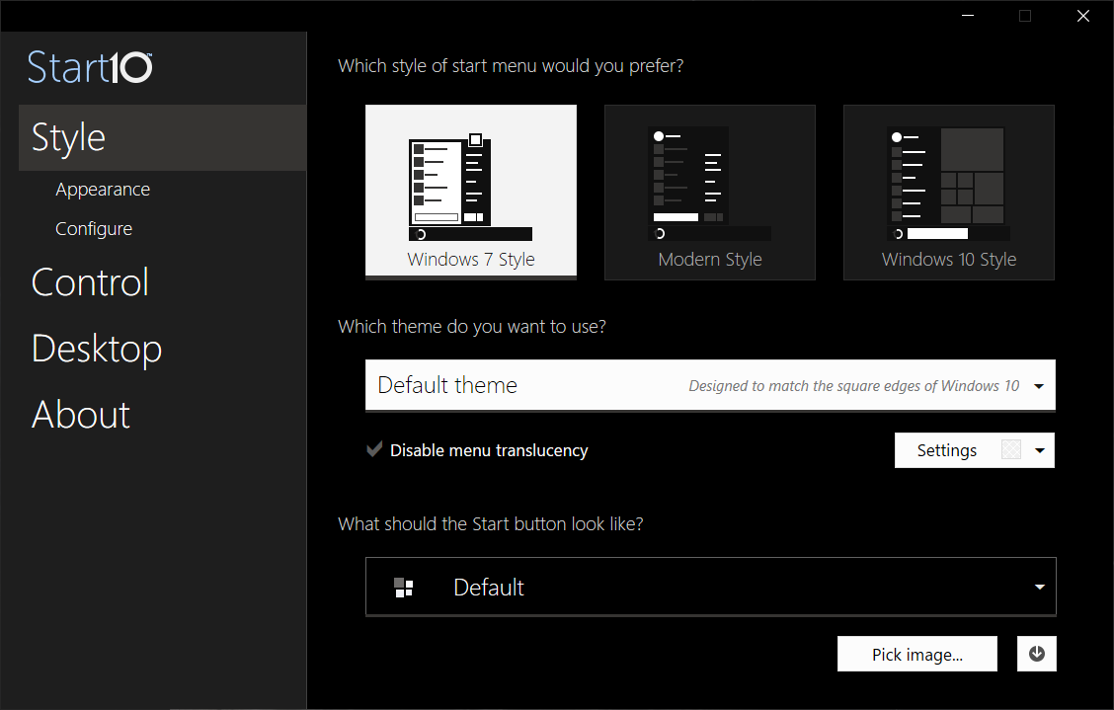Viewport: 1114px width, 710px height.
Task: Close the Start10 window
Action: click(x=1081, y=16)
